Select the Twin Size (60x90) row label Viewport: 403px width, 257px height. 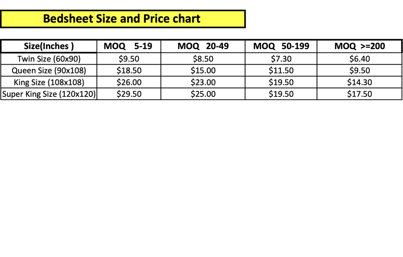(x=49, y=59)
